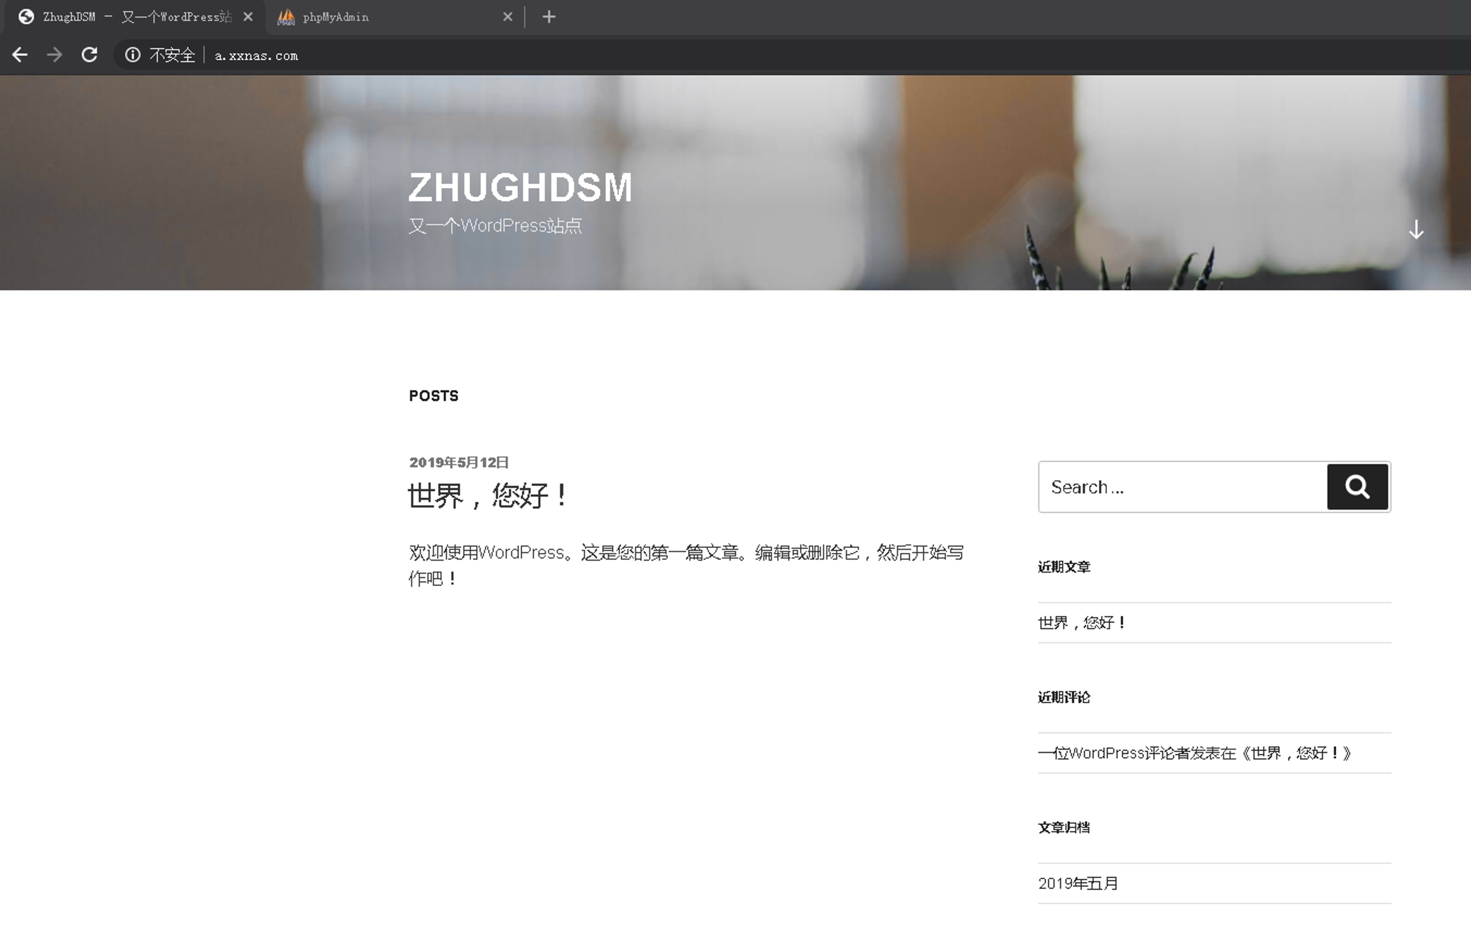1471x940 pixels.
Task: Close the phpMyAdmin tab
Action: tap(508, 17)
